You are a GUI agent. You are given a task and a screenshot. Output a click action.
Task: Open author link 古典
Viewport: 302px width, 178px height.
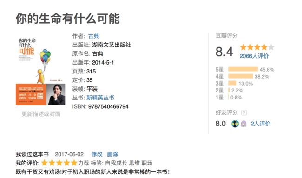click(93, 36)
